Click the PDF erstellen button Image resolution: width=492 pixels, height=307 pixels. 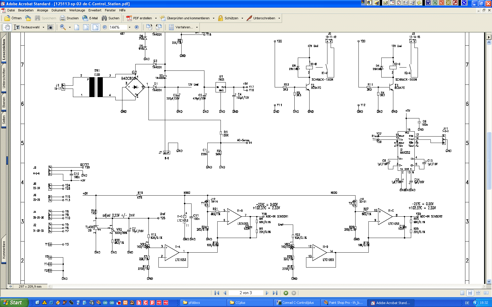pos(139,18)
